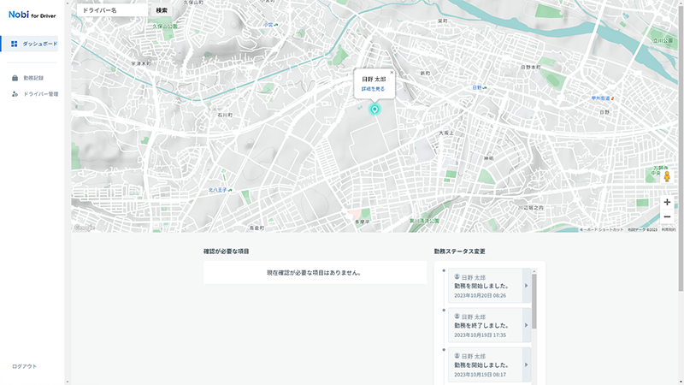
Task: Expand the 08:17 勤務を開始しました entry arrow
Action: coord(525,365)
